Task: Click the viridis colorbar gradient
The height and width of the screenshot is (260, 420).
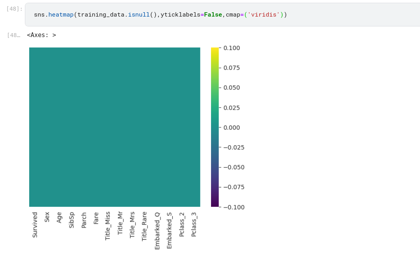Action: point(215,127)
